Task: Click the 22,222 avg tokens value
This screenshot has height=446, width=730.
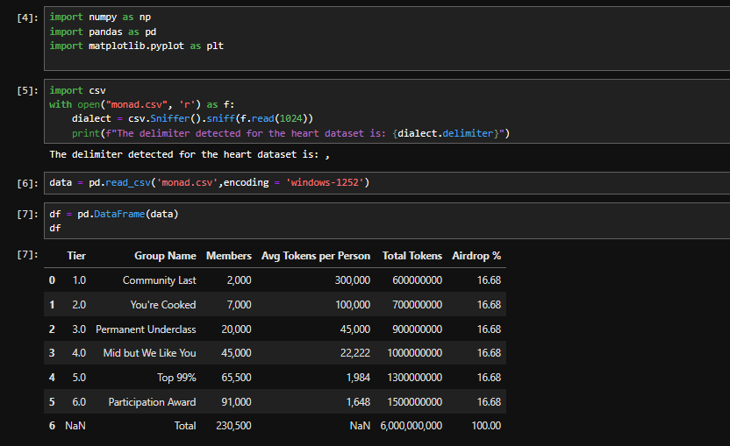Action: [x=354, y=353]
